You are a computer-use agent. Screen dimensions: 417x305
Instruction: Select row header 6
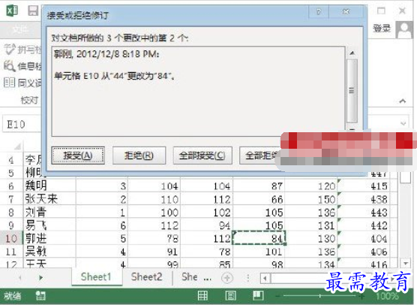[x=11, y=186]
